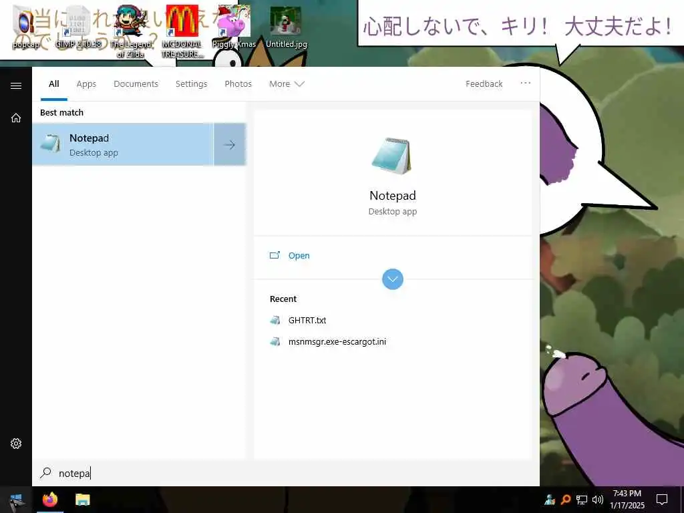
Task: Open search settings gear icon
Action: click(16, 444)
